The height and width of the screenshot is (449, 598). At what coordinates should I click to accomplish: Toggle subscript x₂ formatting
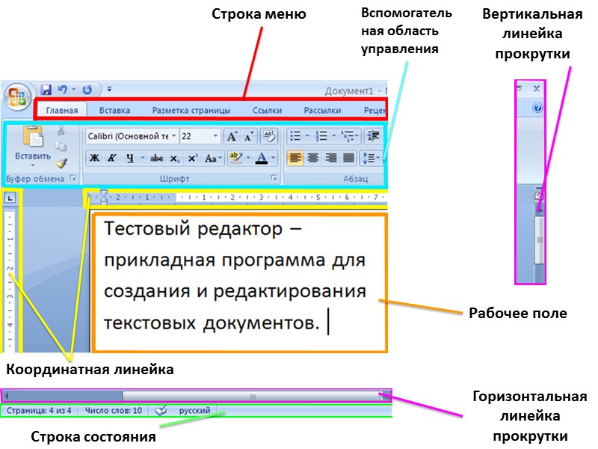point(174,158)
